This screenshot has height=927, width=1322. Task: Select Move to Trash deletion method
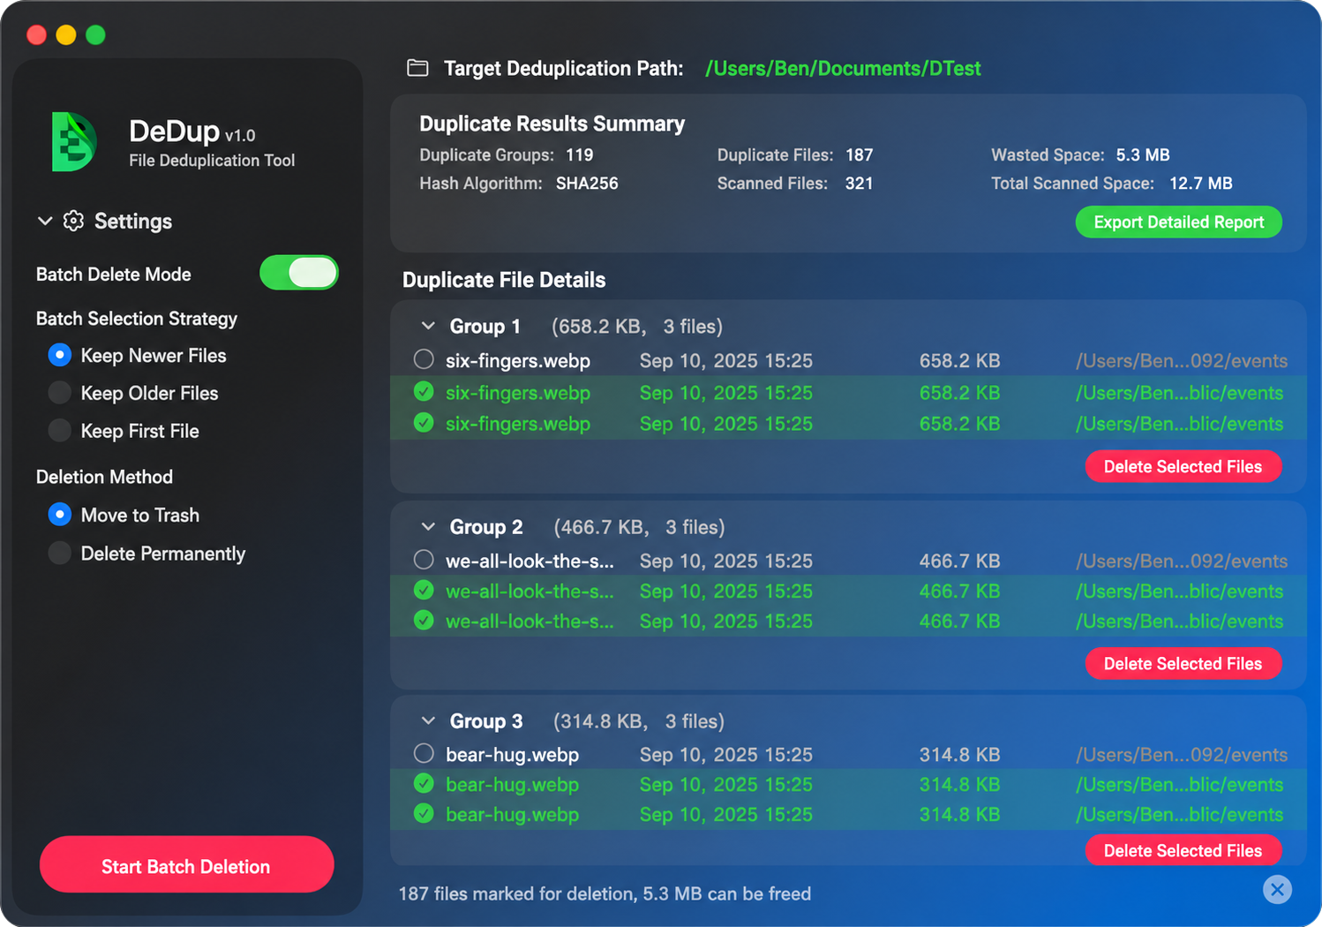pos(59,515)
